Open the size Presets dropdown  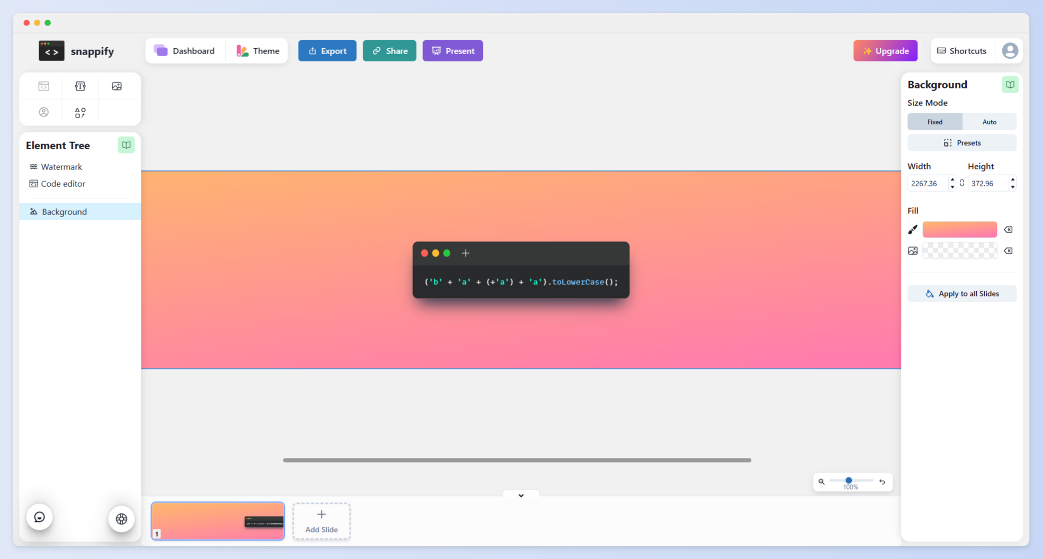tap(961, 143)
